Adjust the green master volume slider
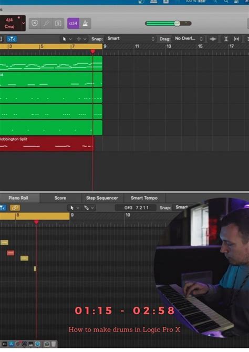The width and height of the screenshot is (249, 352). tap(168, 23)
